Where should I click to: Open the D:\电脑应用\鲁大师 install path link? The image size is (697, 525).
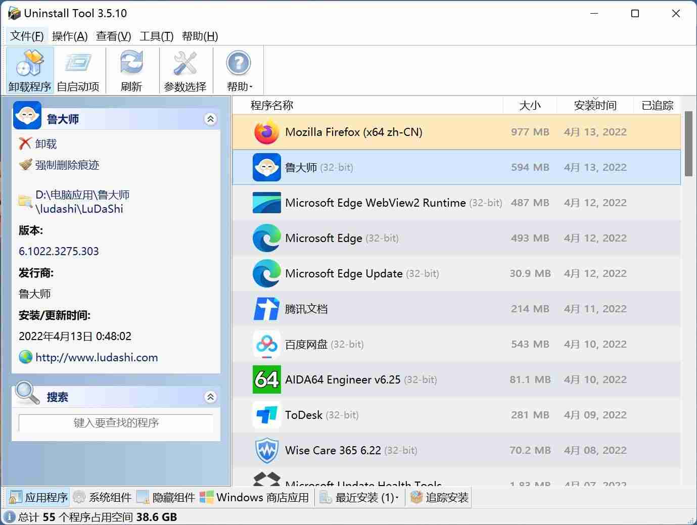click(x=82, y=202)
